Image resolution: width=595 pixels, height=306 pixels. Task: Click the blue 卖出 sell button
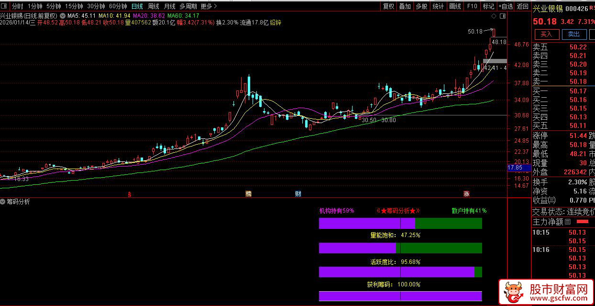(573, 34)
